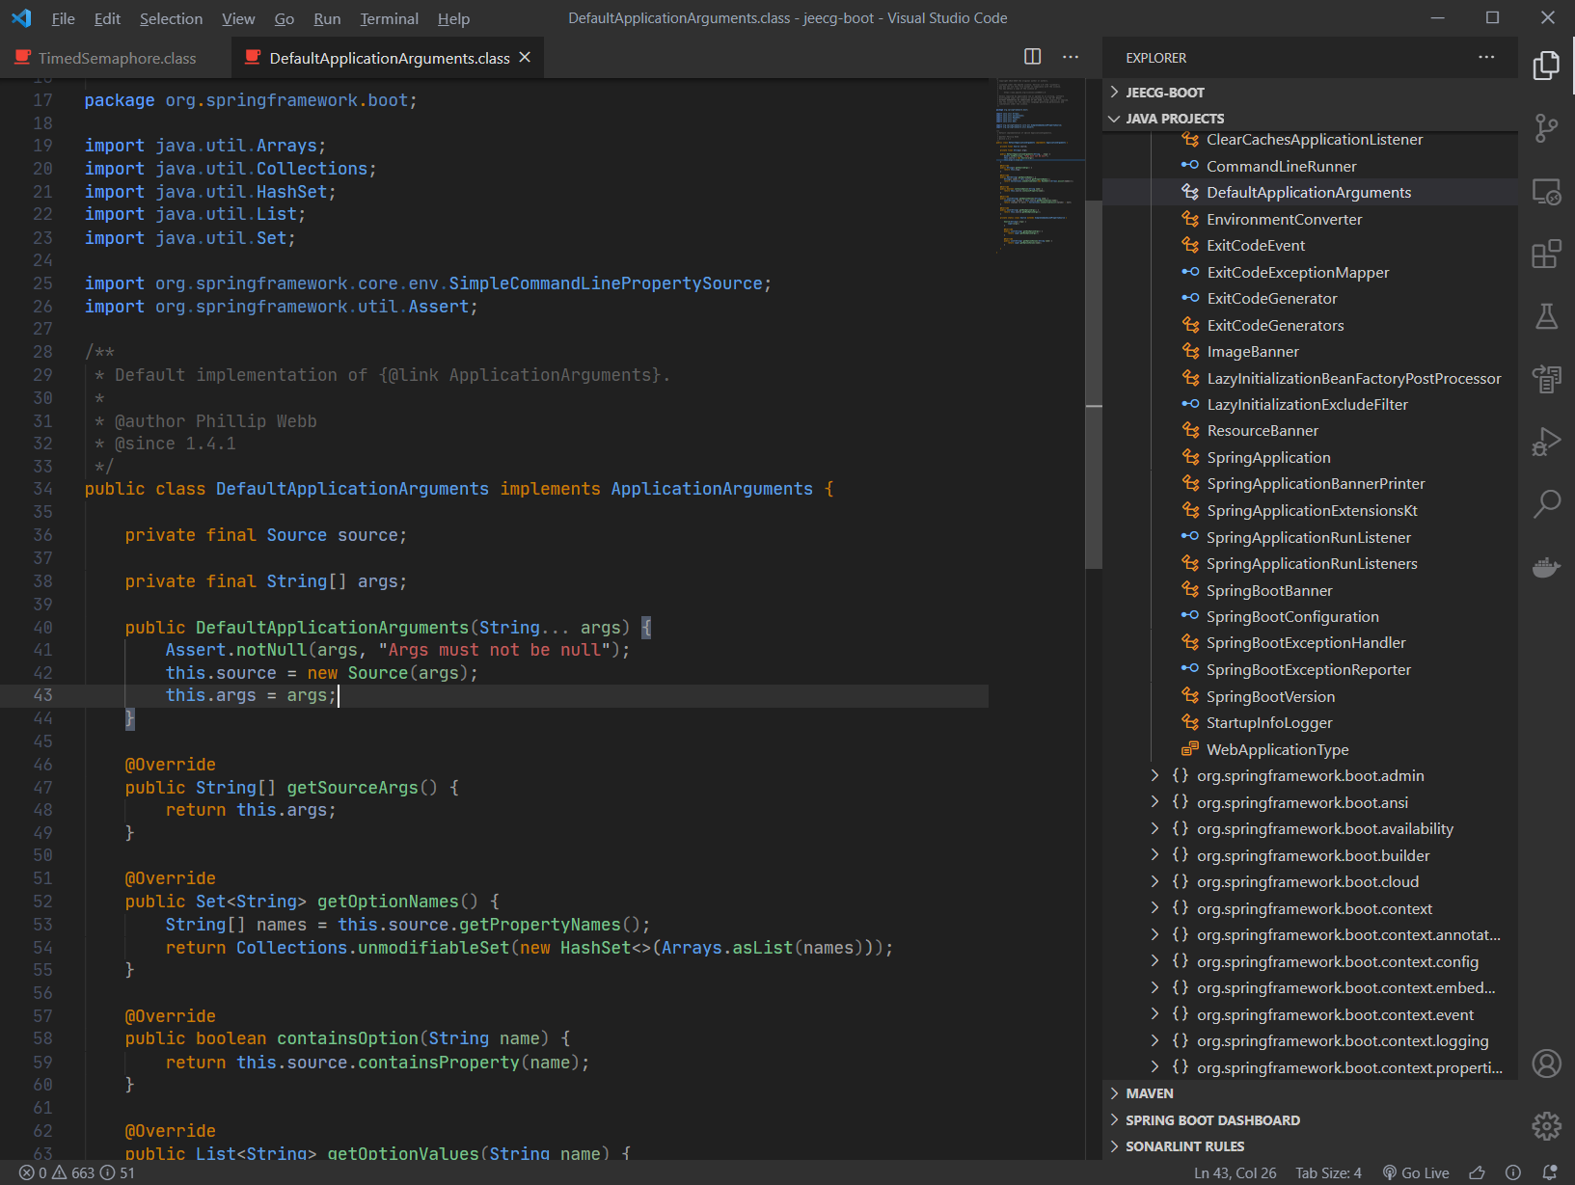Viewport: 1575px width, 1185px height.
Task: Open the Edit menu
Action: (x=107, y=18)
